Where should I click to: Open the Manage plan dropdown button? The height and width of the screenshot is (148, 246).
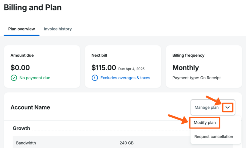click(x=207, y=107)
